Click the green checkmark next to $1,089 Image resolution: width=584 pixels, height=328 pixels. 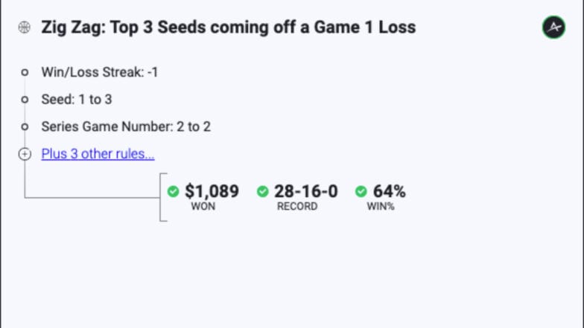click(x=173, y=192)
